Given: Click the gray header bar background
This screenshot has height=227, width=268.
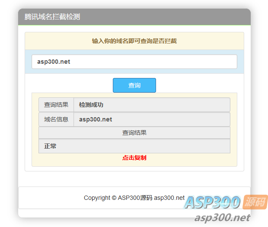Looking at the screenshot, I should point(154,17).
